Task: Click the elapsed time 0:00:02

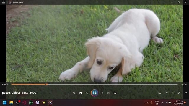Action: pos(5,84)
